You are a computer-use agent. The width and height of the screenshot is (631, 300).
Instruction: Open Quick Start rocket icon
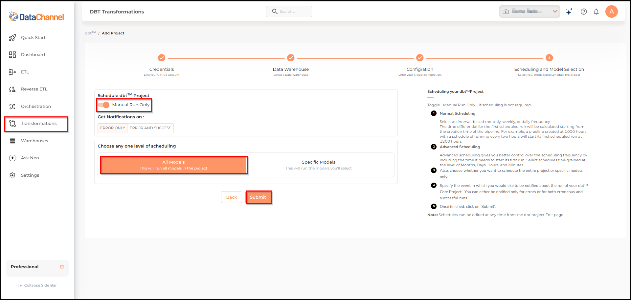pos(12,38)
